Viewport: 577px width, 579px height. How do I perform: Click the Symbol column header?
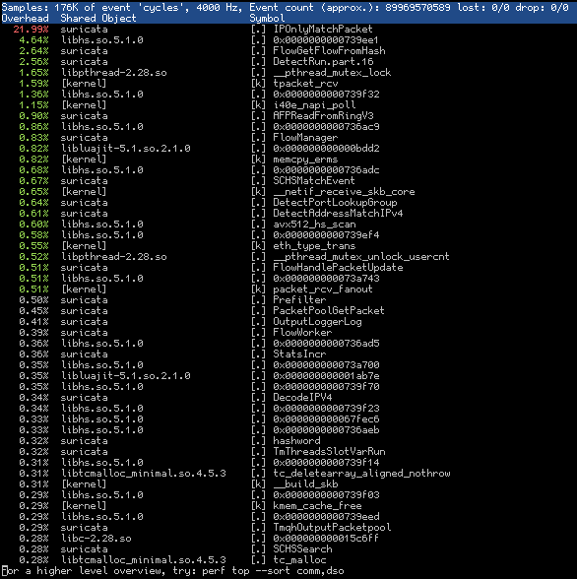[267, 18]
